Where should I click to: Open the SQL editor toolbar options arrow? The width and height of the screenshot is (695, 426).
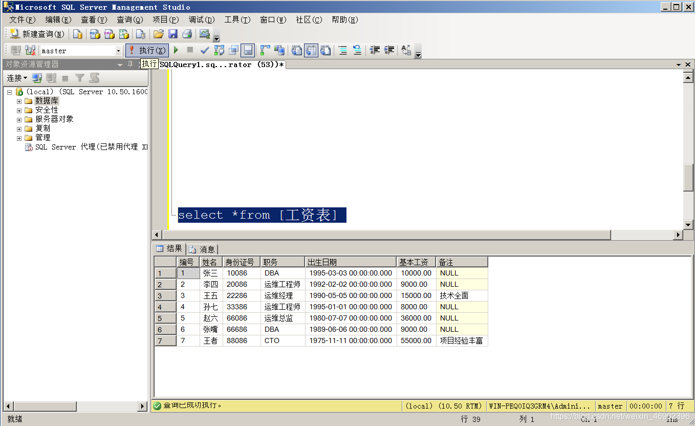[418, 51]
